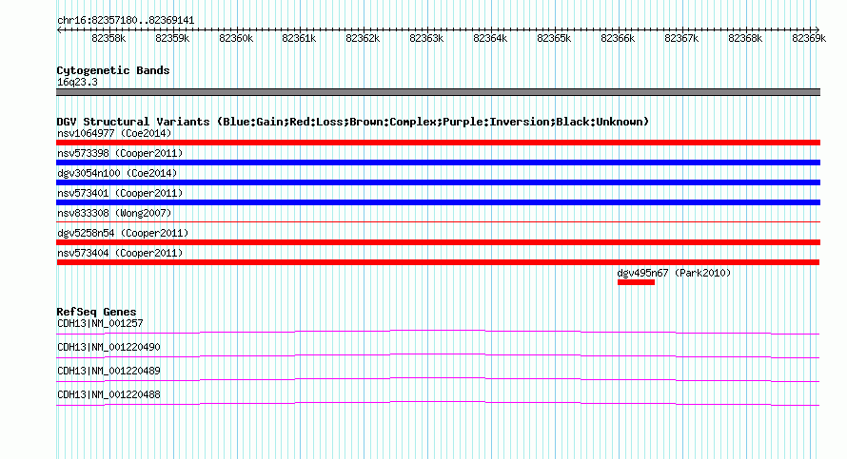Click the blue nsv573398 gain bar
Image resolution: width=847 pixels, height=459 pixels.
pos(438,163)
